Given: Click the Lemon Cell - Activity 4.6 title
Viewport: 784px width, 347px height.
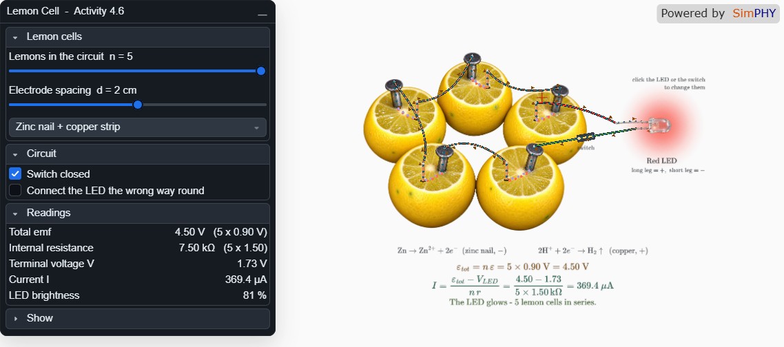Looking at the screenshot, I should coord(65,11).
